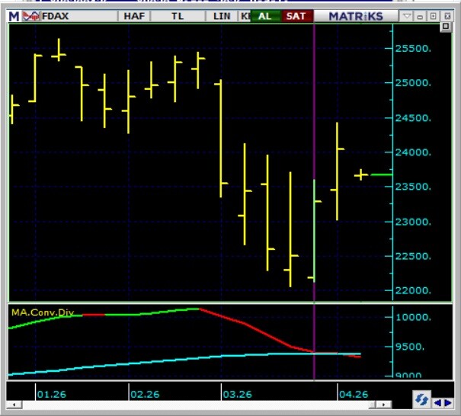Switch currency with the TL button
This screenshot has height=416, width=461.
click(x=178, y=15)
